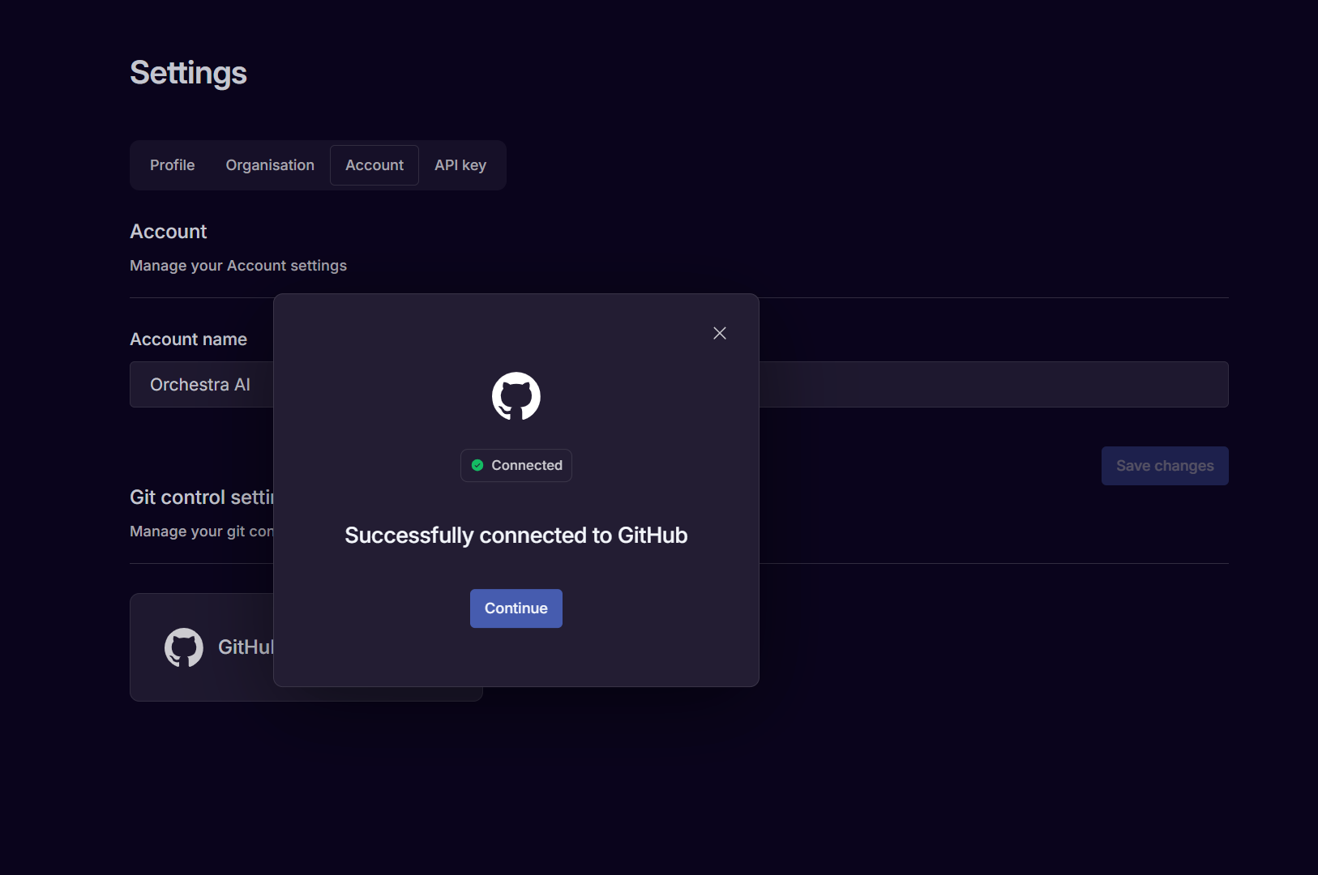
Task: Click the green checkmark in the Connected badge
Action: point(478,465)
